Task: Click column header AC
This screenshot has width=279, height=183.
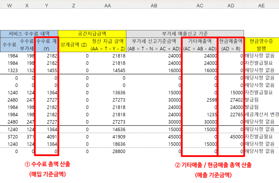Action: click(x=200, y=6)
